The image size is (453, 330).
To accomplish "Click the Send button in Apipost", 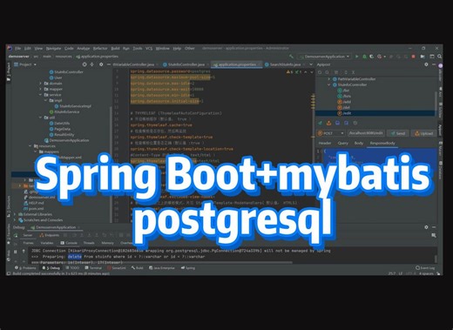I will pyautogui.click(x=398, y=133).
